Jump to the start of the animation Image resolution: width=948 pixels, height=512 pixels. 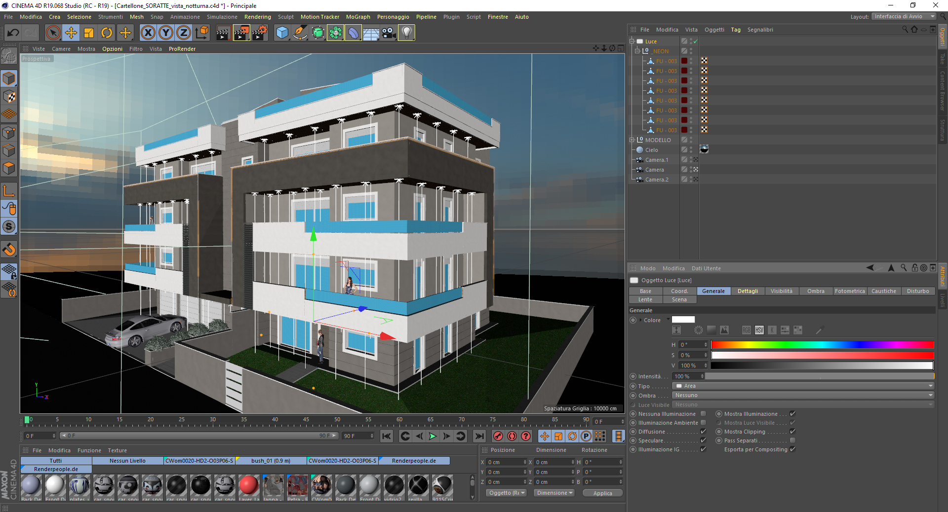tap(387, 436)
